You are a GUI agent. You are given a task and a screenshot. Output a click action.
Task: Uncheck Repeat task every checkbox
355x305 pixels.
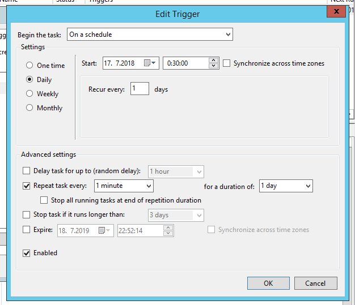pyautogui.click(x=26, y=186)
